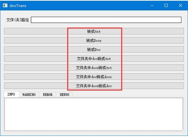
Task: Maximize the docTrans window
Action: [166, 5]
